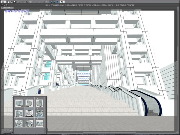180x135 pixels.
Task: Click the Scale/Rotate transform toolbar icon
Action: [30, 2]
